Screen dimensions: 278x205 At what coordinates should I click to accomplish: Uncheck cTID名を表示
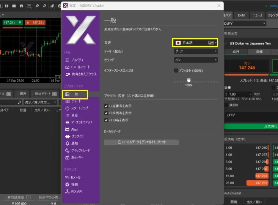(106, 120)
